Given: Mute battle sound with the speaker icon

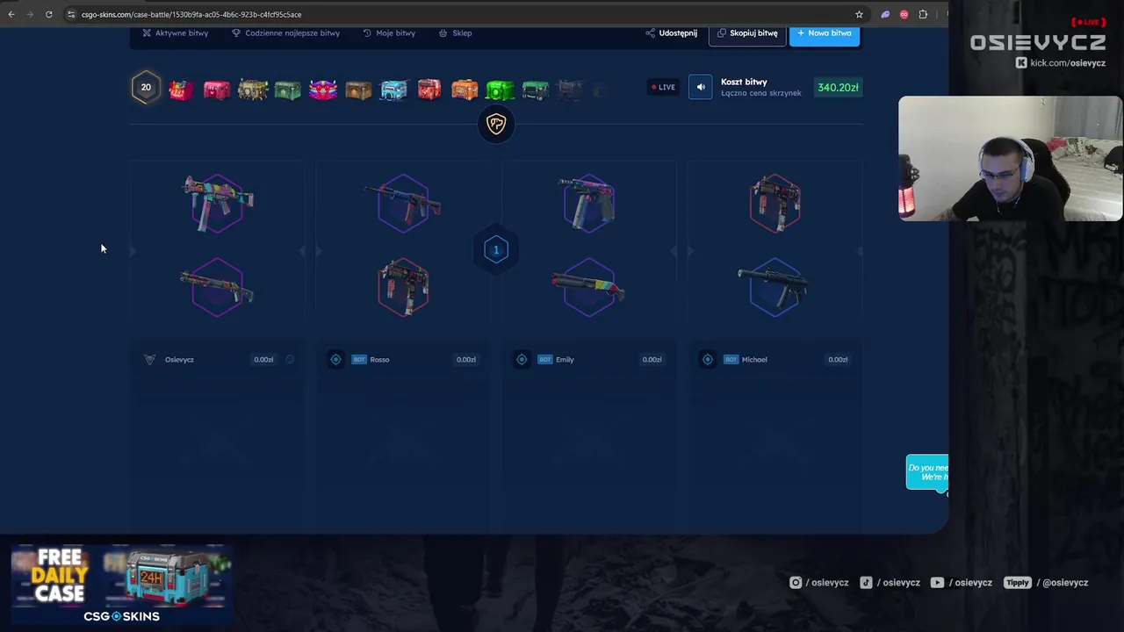Looking at the screenshot, I should tap(701, 87).
